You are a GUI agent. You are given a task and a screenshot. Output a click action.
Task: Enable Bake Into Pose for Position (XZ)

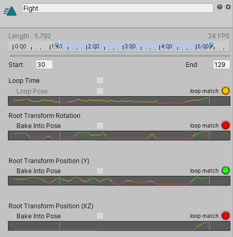click(100, 216)
